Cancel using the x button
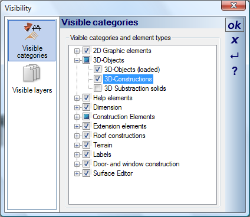This screenshot has width=250, height=217. 235,40
